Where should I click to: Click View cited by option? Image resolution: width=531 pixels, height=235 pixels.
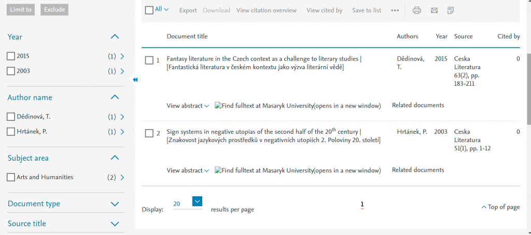point(324,10)
